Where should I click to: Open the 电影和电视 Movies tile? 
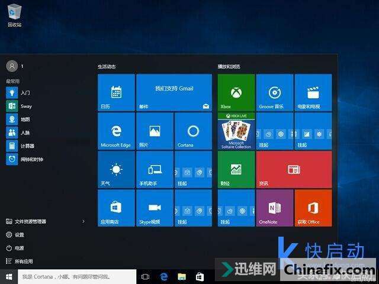click(x=313, y=92)
